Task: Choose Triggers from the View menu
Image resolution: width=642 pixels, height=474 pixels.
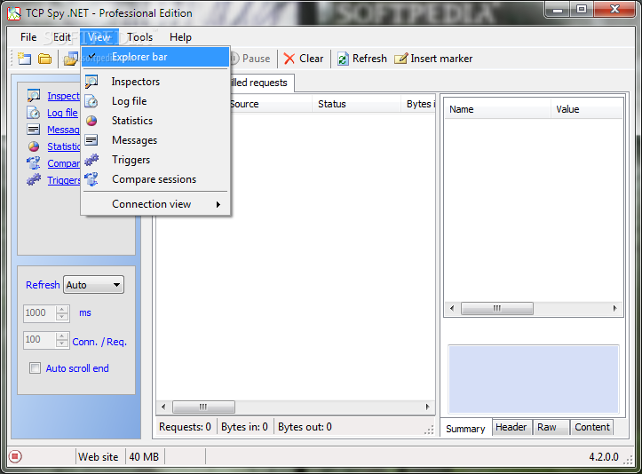Action: pos(155,160)
